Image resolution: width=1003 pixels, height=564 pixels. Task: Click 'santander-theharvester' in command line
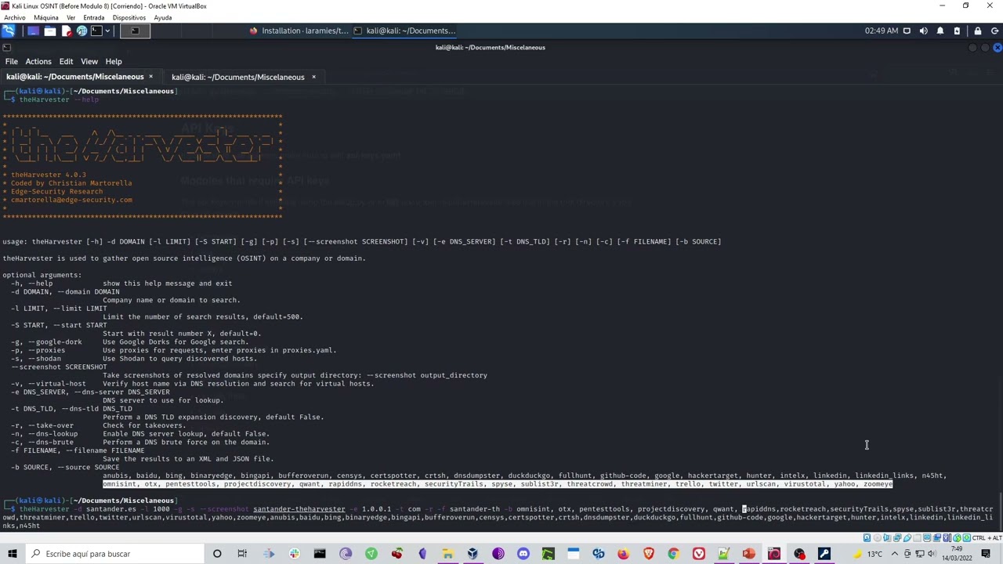pyautogui.click(x=299, y=509)
